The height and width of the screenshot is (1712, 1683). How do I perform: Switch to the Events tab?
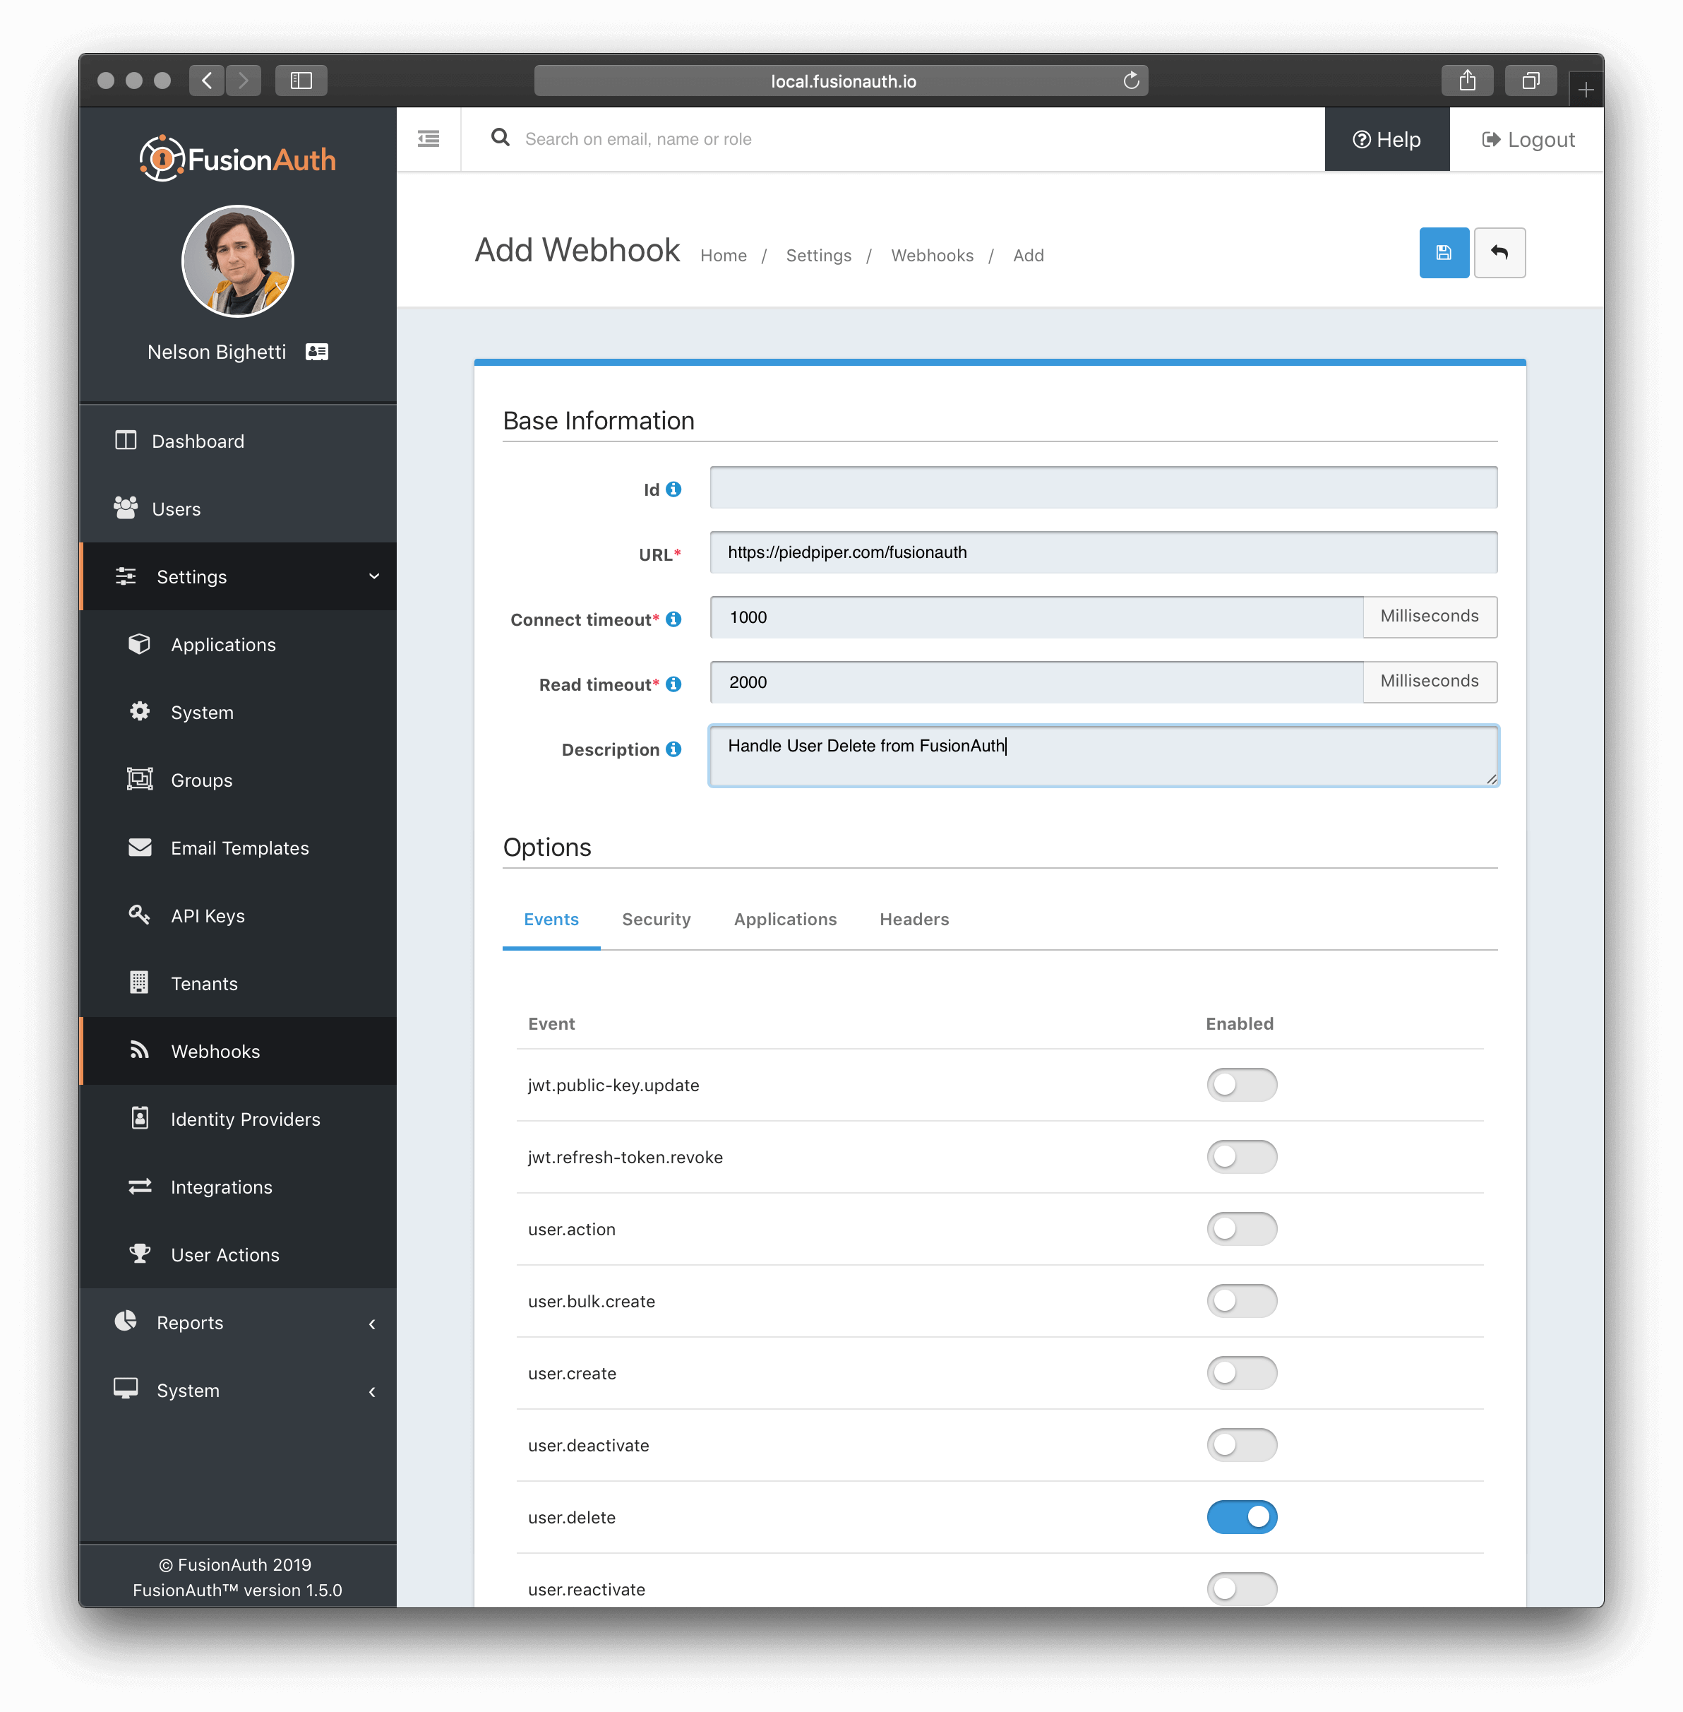click(551, 919)
